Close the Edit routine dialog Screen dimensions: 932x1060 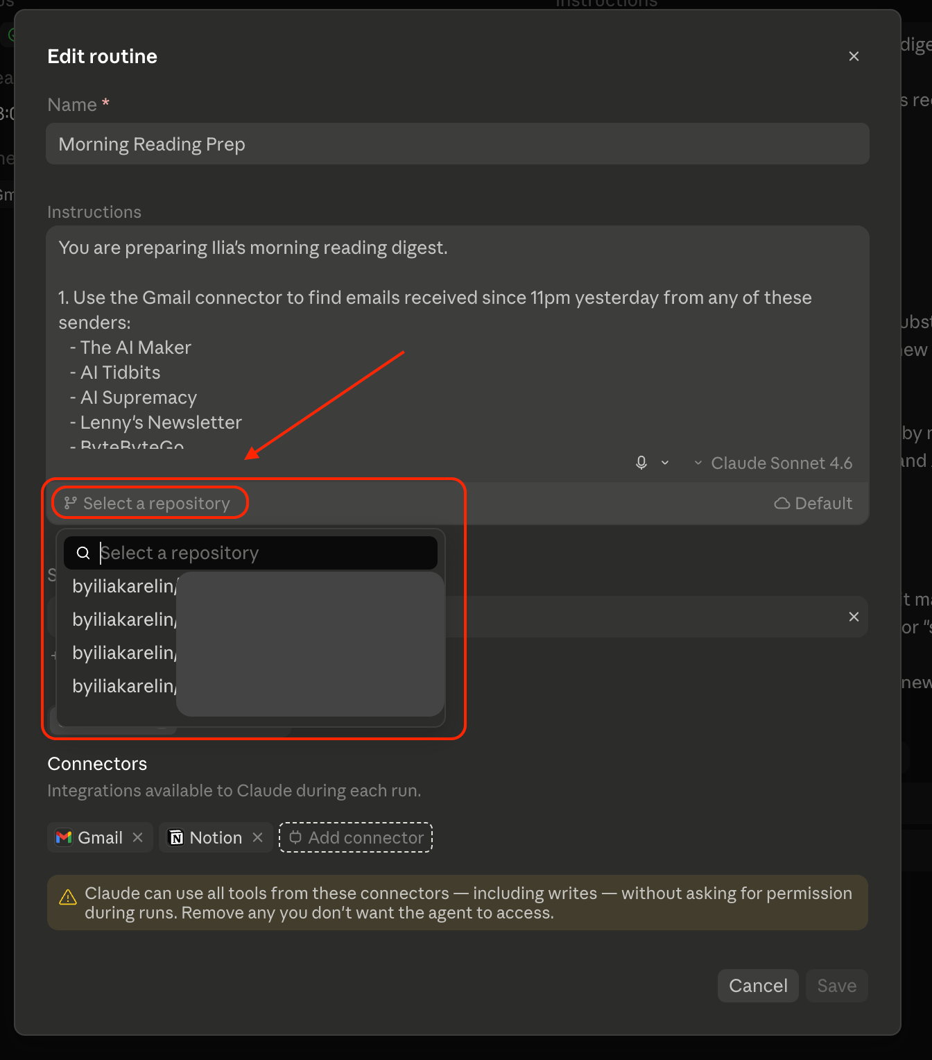[854, 56]
